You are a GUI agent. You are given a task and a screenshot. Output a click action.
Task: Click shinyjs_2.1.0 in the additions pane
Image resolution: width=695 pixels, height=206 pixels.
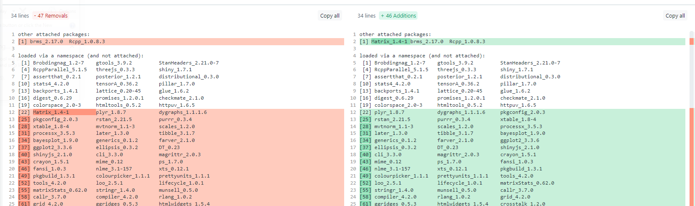tap(519, 147)
